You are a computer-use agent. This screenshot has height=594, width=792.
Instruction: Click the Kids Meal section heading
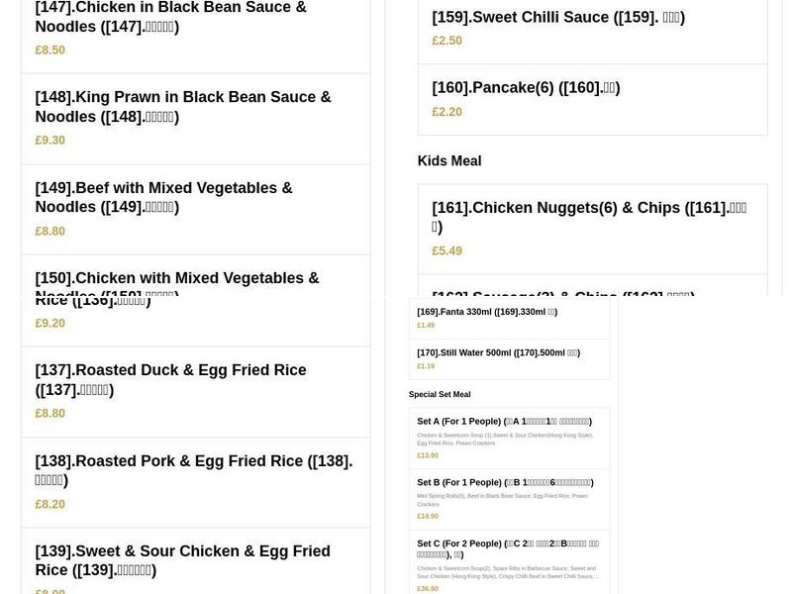448,160
